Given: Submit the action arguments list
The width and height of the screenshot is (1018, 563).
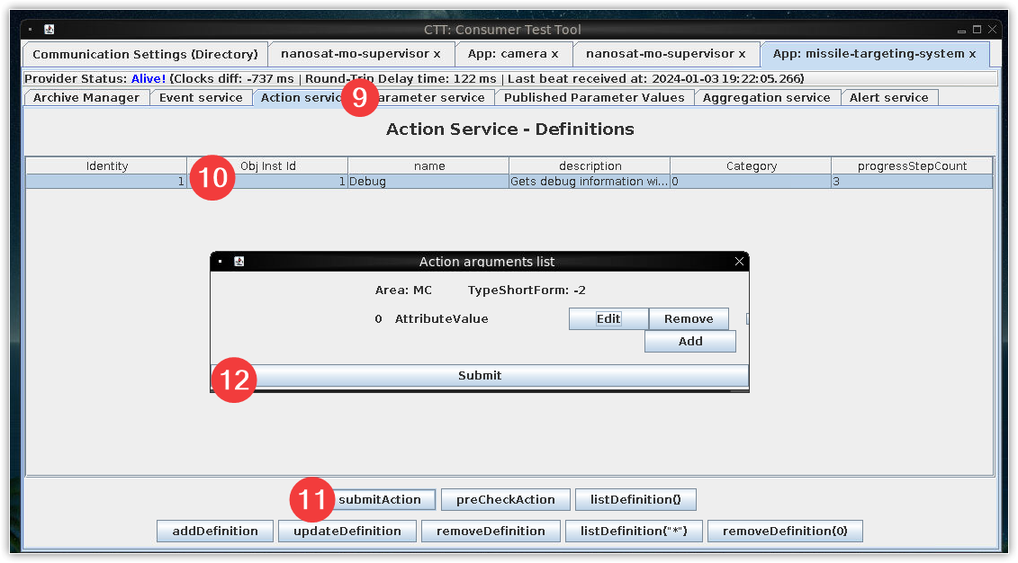Looking at the screenshot, I should coord(479,375).
